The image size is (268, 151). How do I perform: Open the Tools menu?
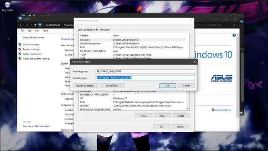coord(45,31)
